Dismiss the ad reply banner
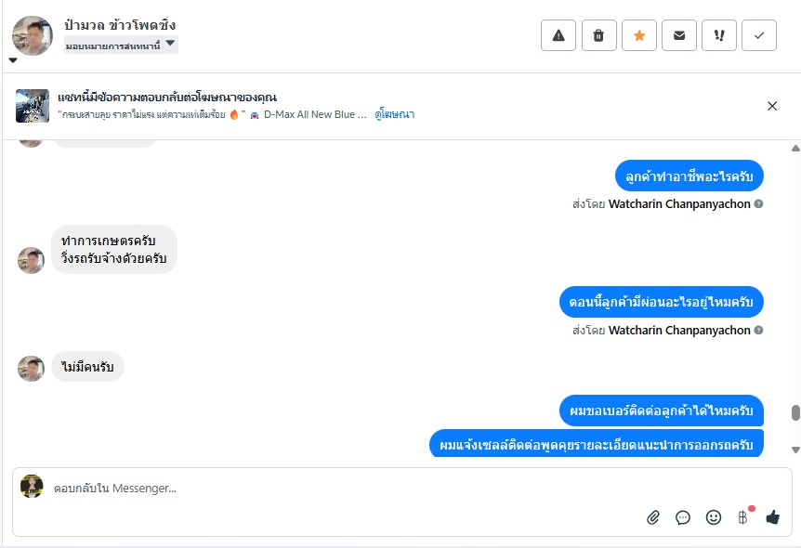Image resolution: width=801 pixels, height=548 pixels. (x=772, y=106)
